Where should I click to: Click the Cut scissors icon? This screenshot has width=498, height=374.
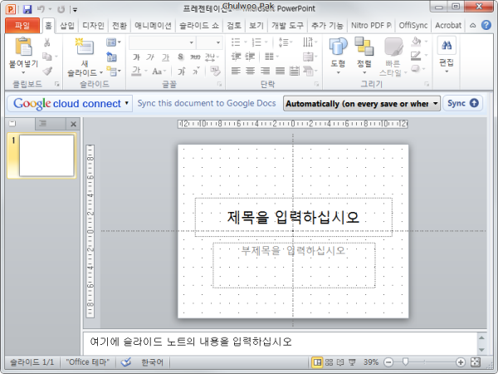(47, 42)
